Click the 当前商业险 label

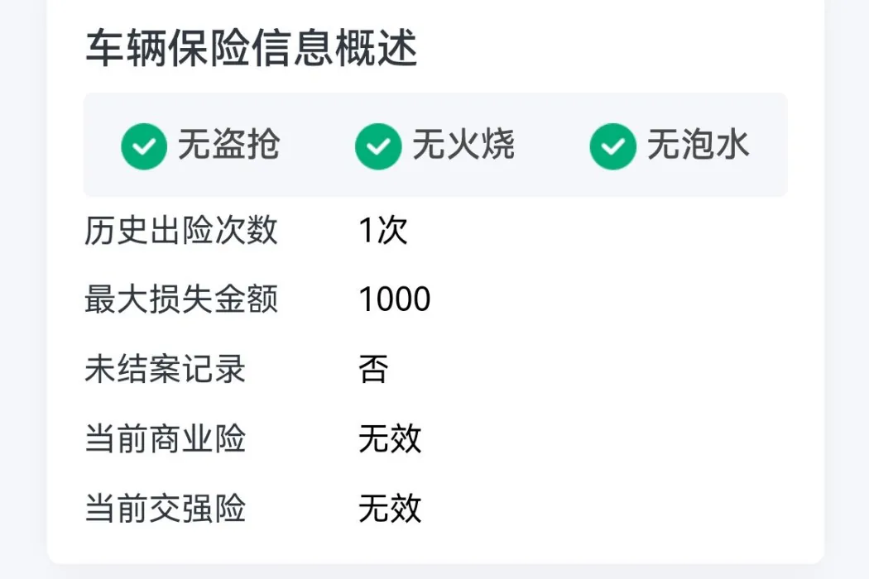[x=166, y=438]
